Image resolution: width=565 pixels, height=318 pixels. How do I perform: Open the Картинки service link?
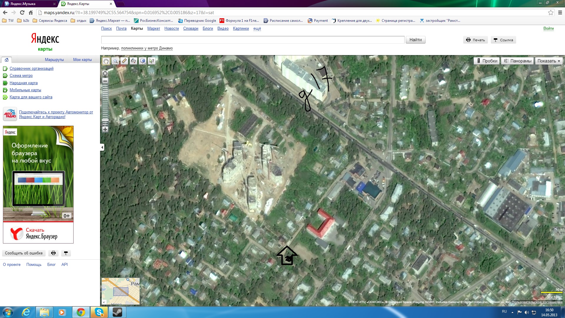241,29
